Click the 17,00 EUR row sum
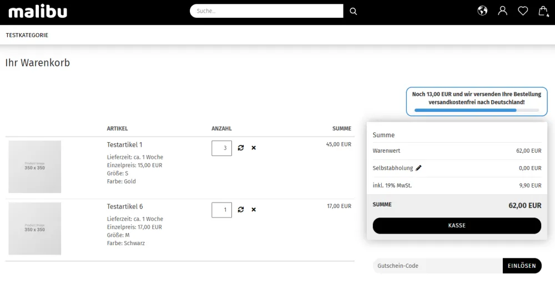 pyautogui.click(x=339, y=206)
